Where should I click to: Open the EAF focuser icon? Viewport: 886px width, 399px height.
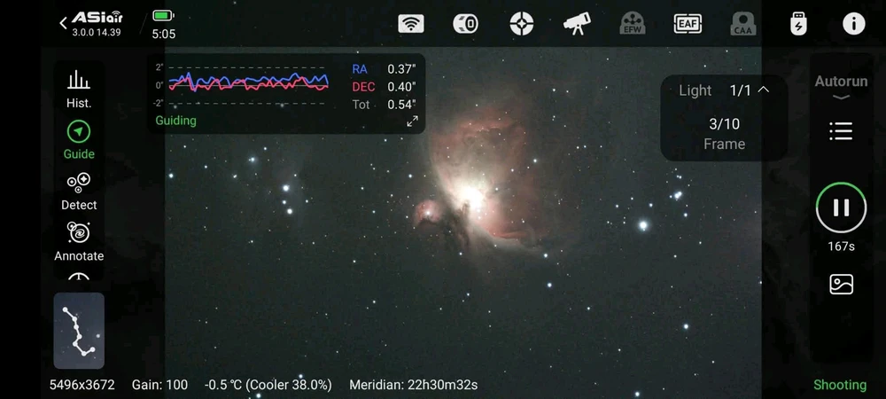[688, 24]
